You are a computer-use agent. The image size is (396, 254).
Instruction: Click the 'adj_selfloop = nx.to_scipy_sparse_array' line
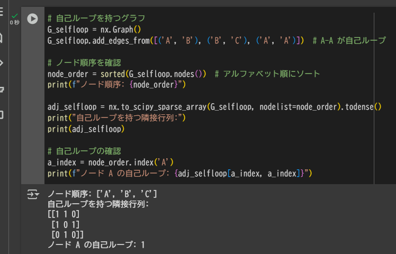214,107
